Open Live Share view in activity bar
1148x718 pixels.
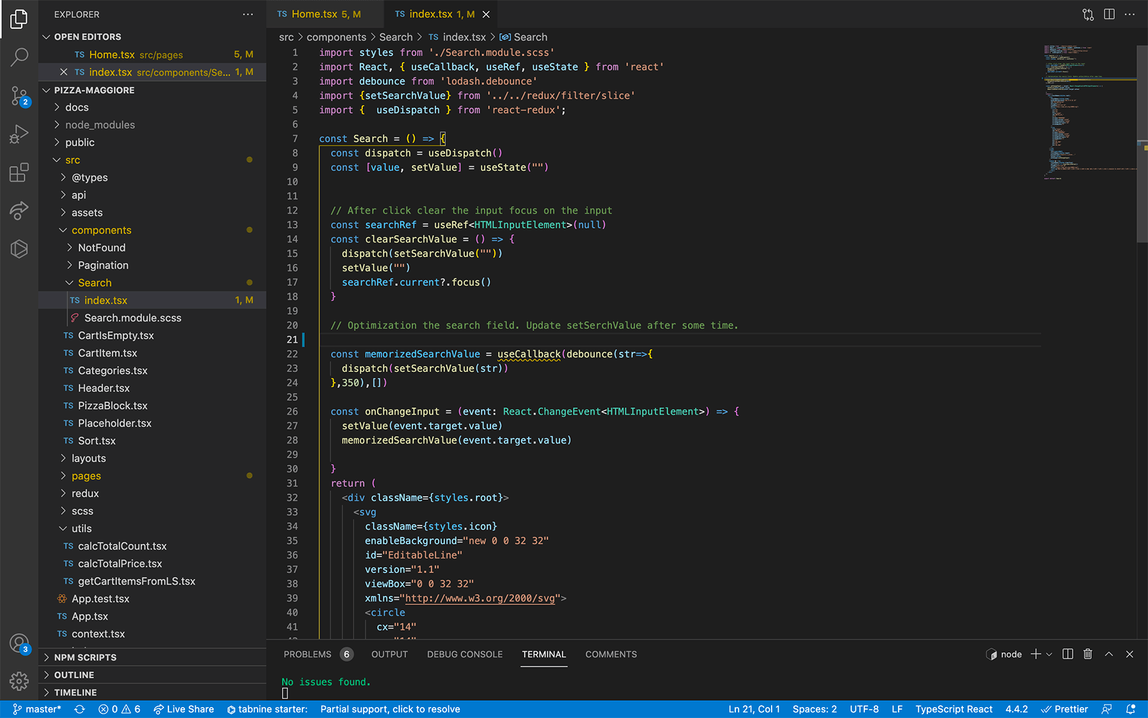pos(19,211)
